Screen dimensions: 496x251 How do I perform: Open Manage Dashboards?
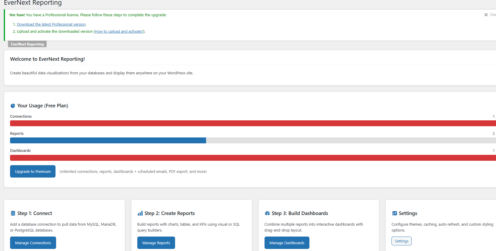pos(287,243)
